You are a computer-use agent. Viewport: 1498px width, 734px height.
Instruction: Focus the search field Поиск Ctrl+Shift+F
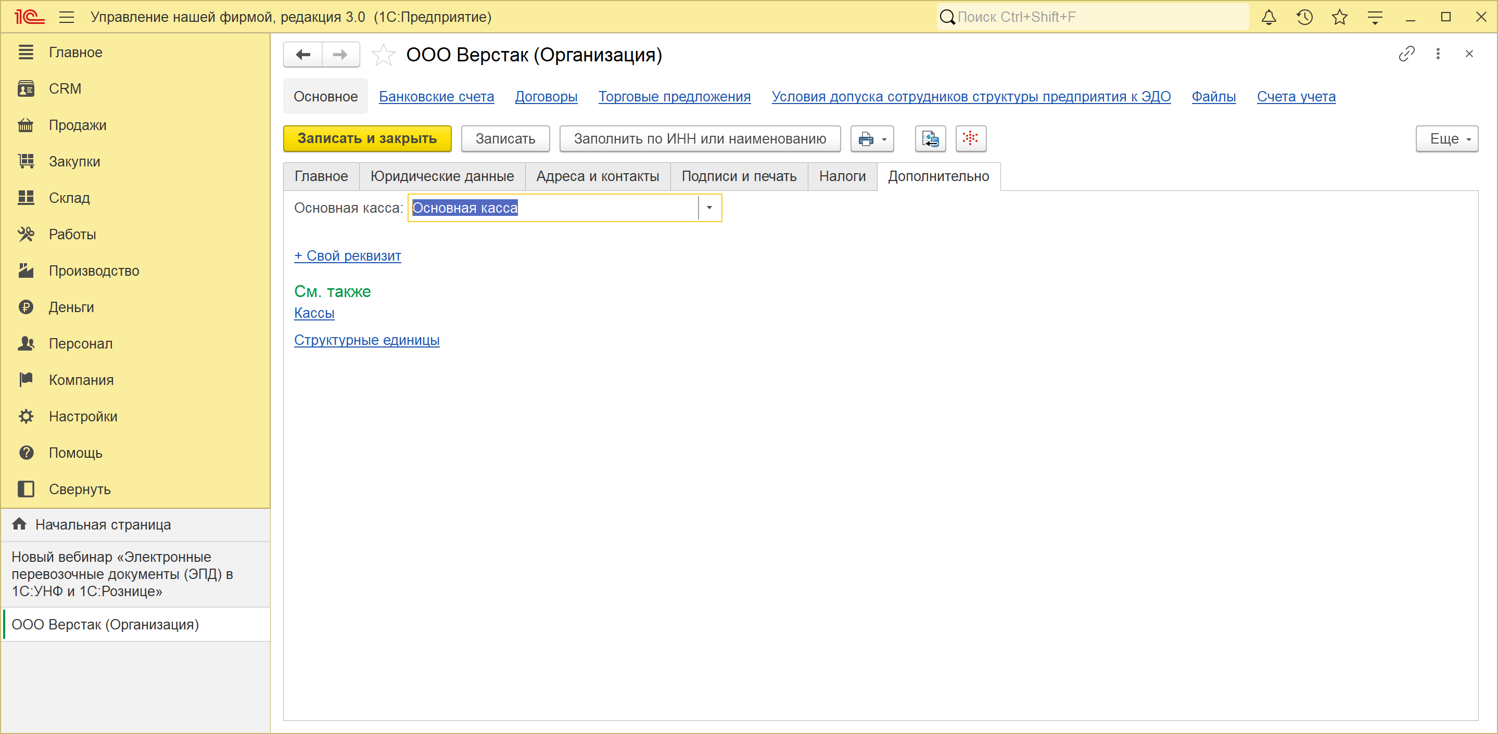click(x=1093, y=17)
